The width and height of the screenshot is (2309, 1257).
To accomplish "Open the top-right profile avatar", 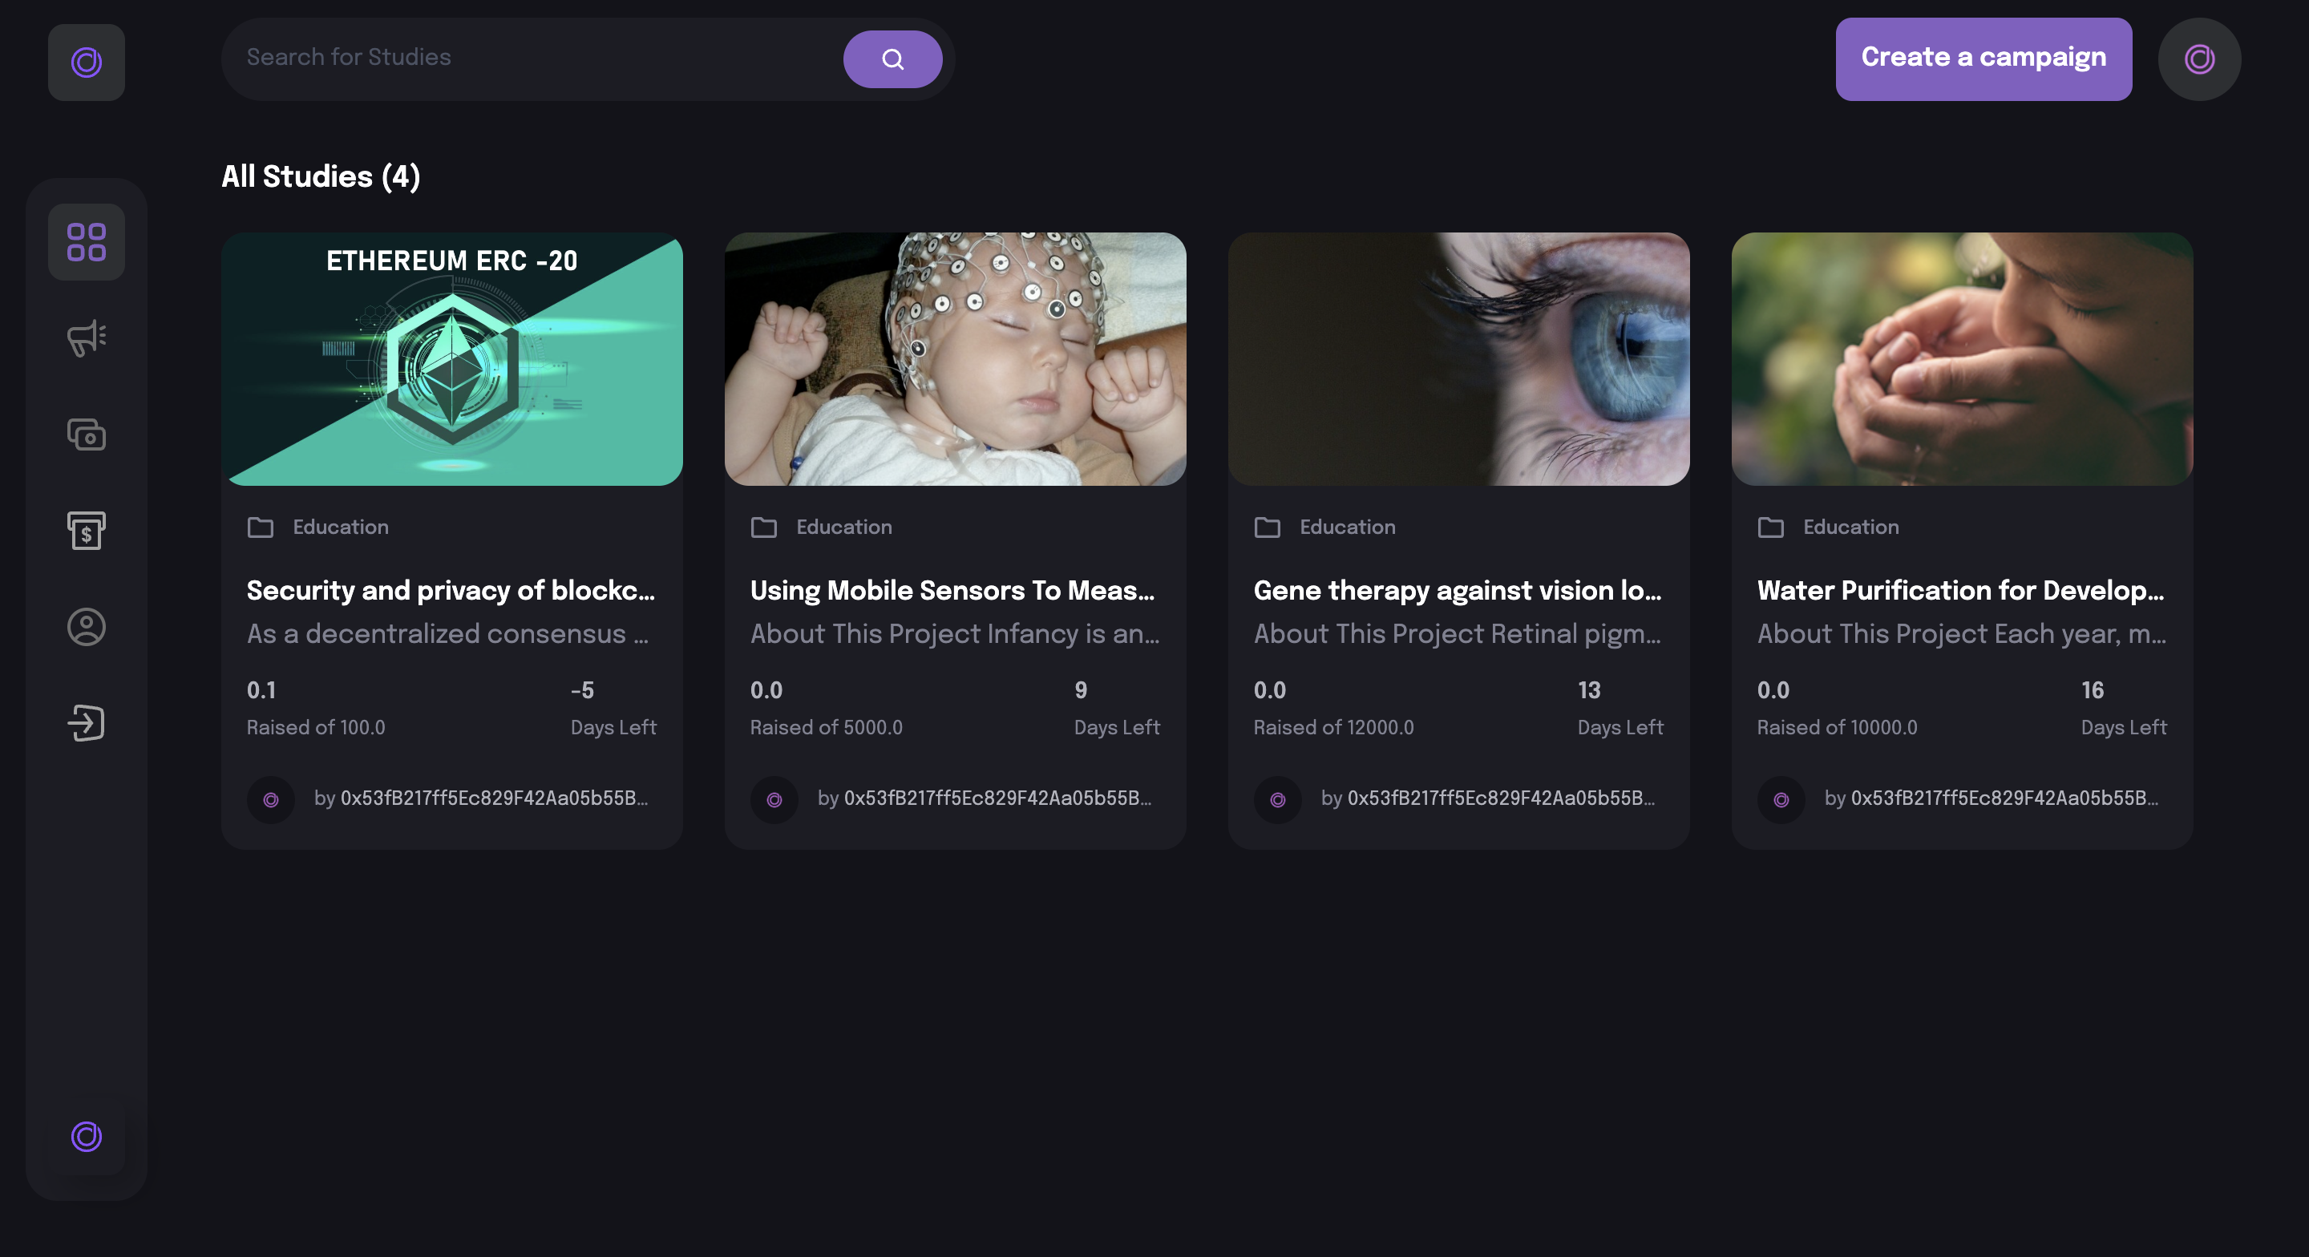I will tap(2198, 59).
